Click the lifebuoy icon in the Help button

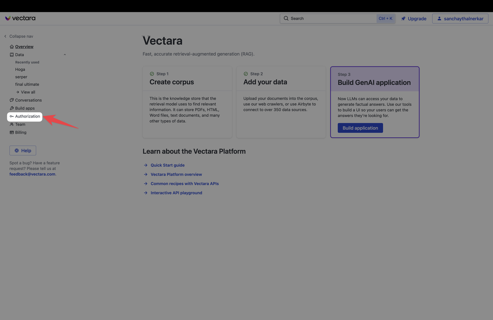(17, 150)
